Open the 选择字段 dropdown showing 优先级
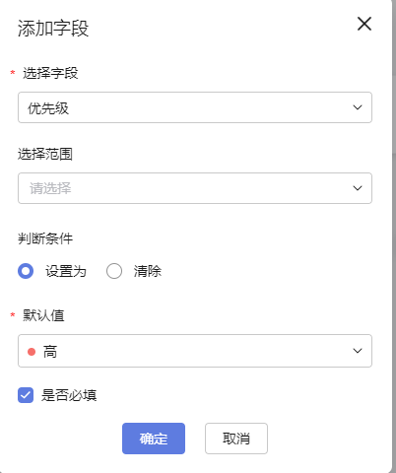396x473 pixels. click(x=195, y=107)
